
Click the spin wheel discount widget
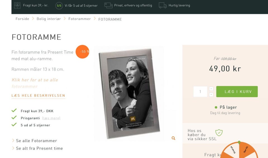pos(239,150)
